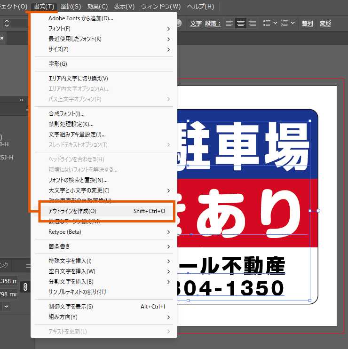This screenshot has width=348, height=349.
Task: Expand the 箇条書き submenu
Action: (103, 246)
